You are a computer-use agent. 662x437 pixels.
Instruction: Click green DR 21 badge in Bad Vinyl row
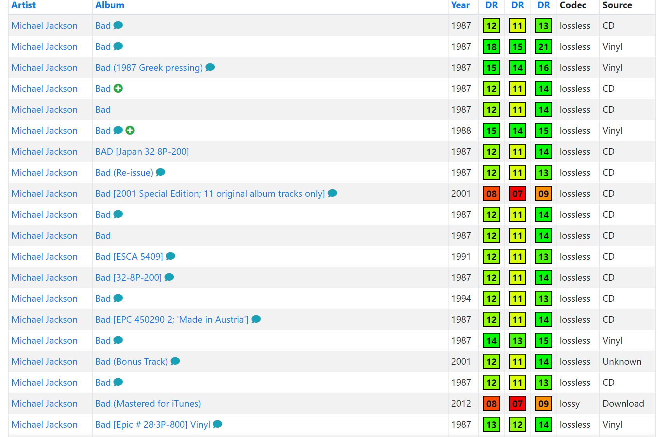[x=544, y=47]
